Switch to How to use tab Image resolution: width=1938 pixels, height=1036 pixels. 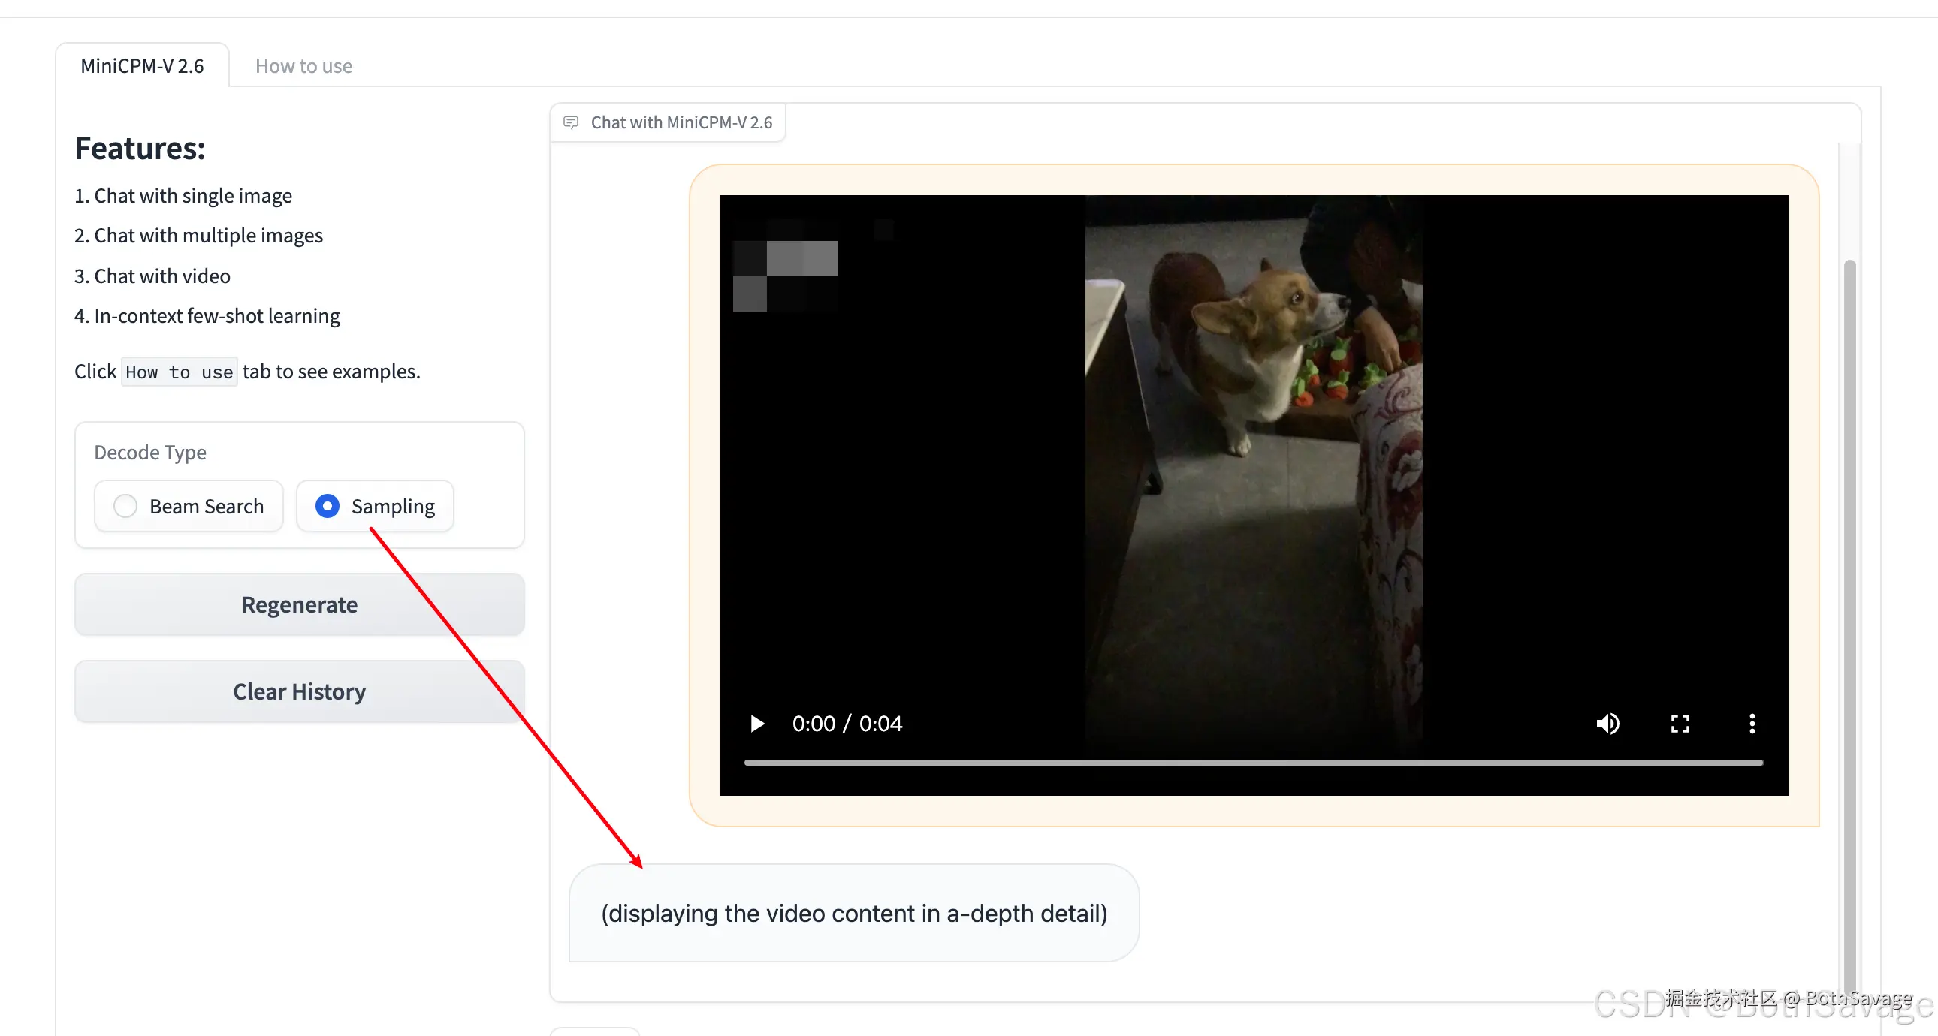click(x=303, y=66)
